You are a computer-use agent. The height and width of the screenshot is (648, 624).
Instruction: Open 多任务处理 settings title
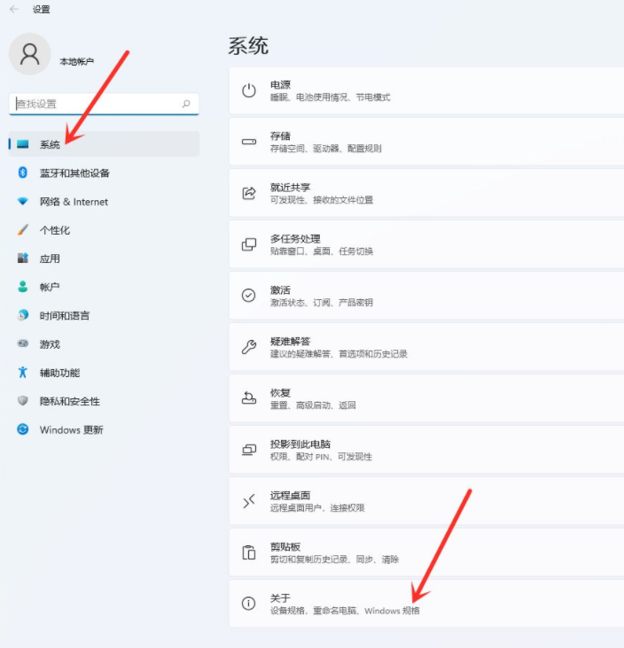coord(295,238)
